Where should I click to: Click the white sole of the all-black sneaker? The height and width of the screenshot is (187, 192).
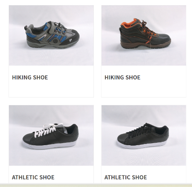tap(141, 145)
